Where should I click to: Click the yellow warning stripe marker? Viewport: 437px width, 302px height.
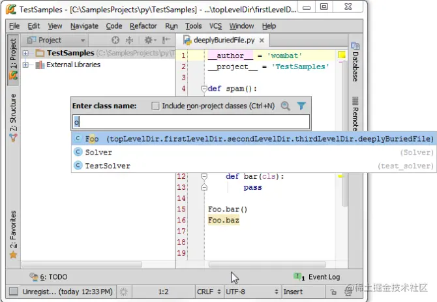point(340,176)
